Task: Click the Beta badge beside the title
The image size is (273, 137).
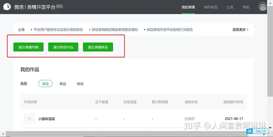Action: click(x=59, y=6)
